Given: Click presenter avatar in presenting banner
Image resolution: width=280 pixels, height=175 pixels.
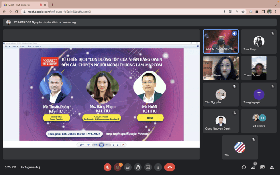Looking at the screenshot, I should click(x=8, y=22).
